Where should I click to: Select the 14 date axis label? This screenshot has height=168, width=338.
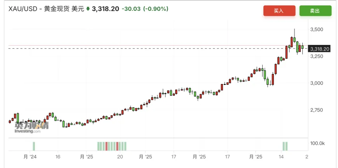click(281, 157)
